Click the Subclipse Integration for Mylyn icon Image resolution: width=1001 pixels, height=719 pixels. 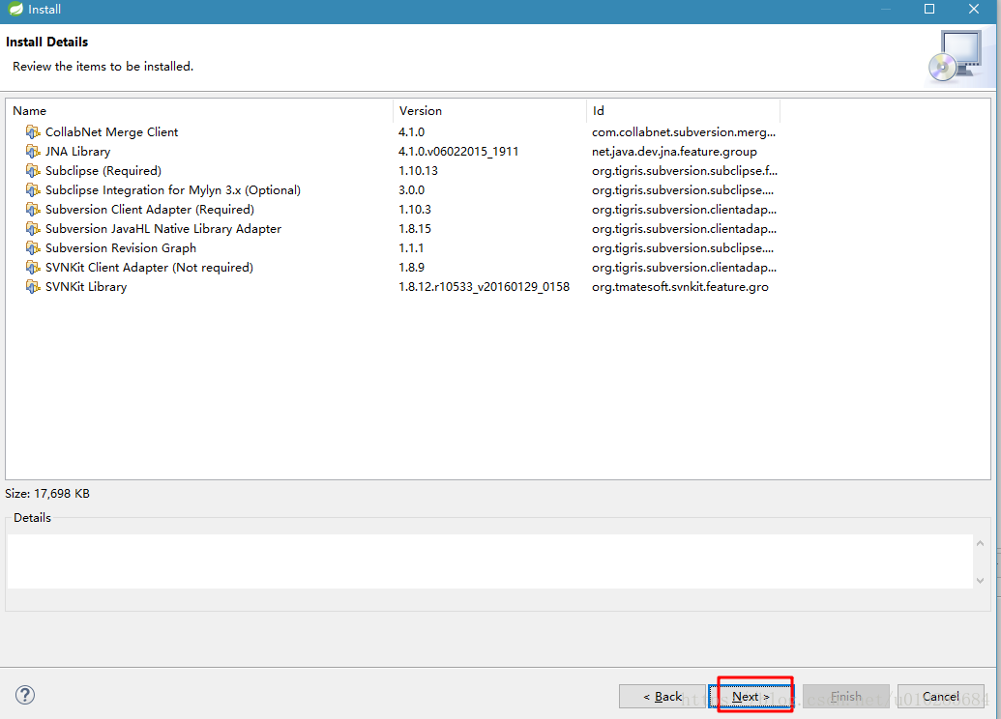point(33,190)
